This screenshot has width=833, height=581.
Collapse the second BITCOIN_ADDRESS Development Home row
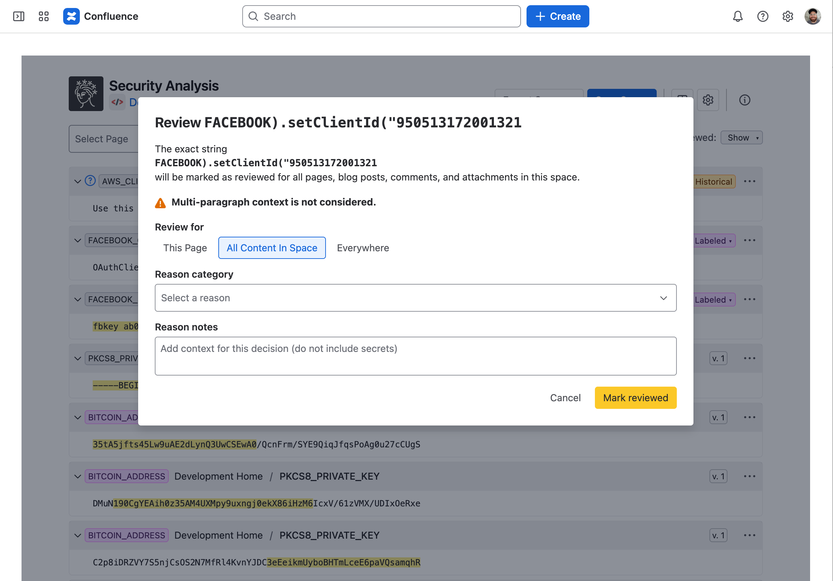click(x=77, y=477)
